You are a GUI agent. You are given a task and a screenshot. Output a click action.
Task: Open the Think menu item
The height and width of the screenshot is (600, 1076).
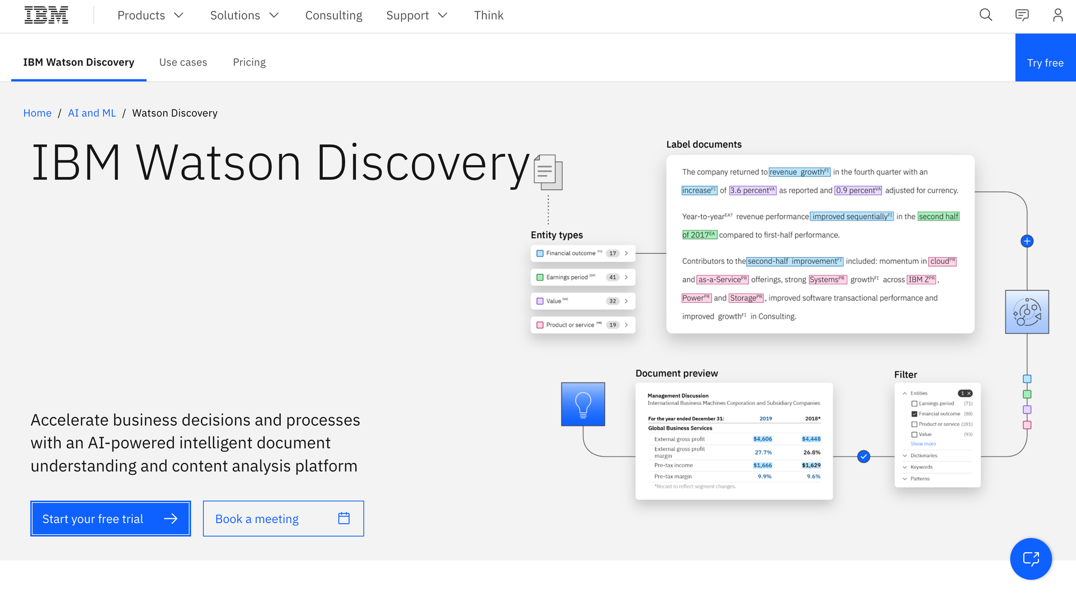(x=489, y=16)
